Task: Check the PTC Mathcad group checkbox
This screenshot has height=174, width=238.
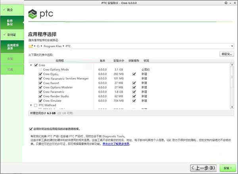Action: pyautogui.click(x=36, y=105)
